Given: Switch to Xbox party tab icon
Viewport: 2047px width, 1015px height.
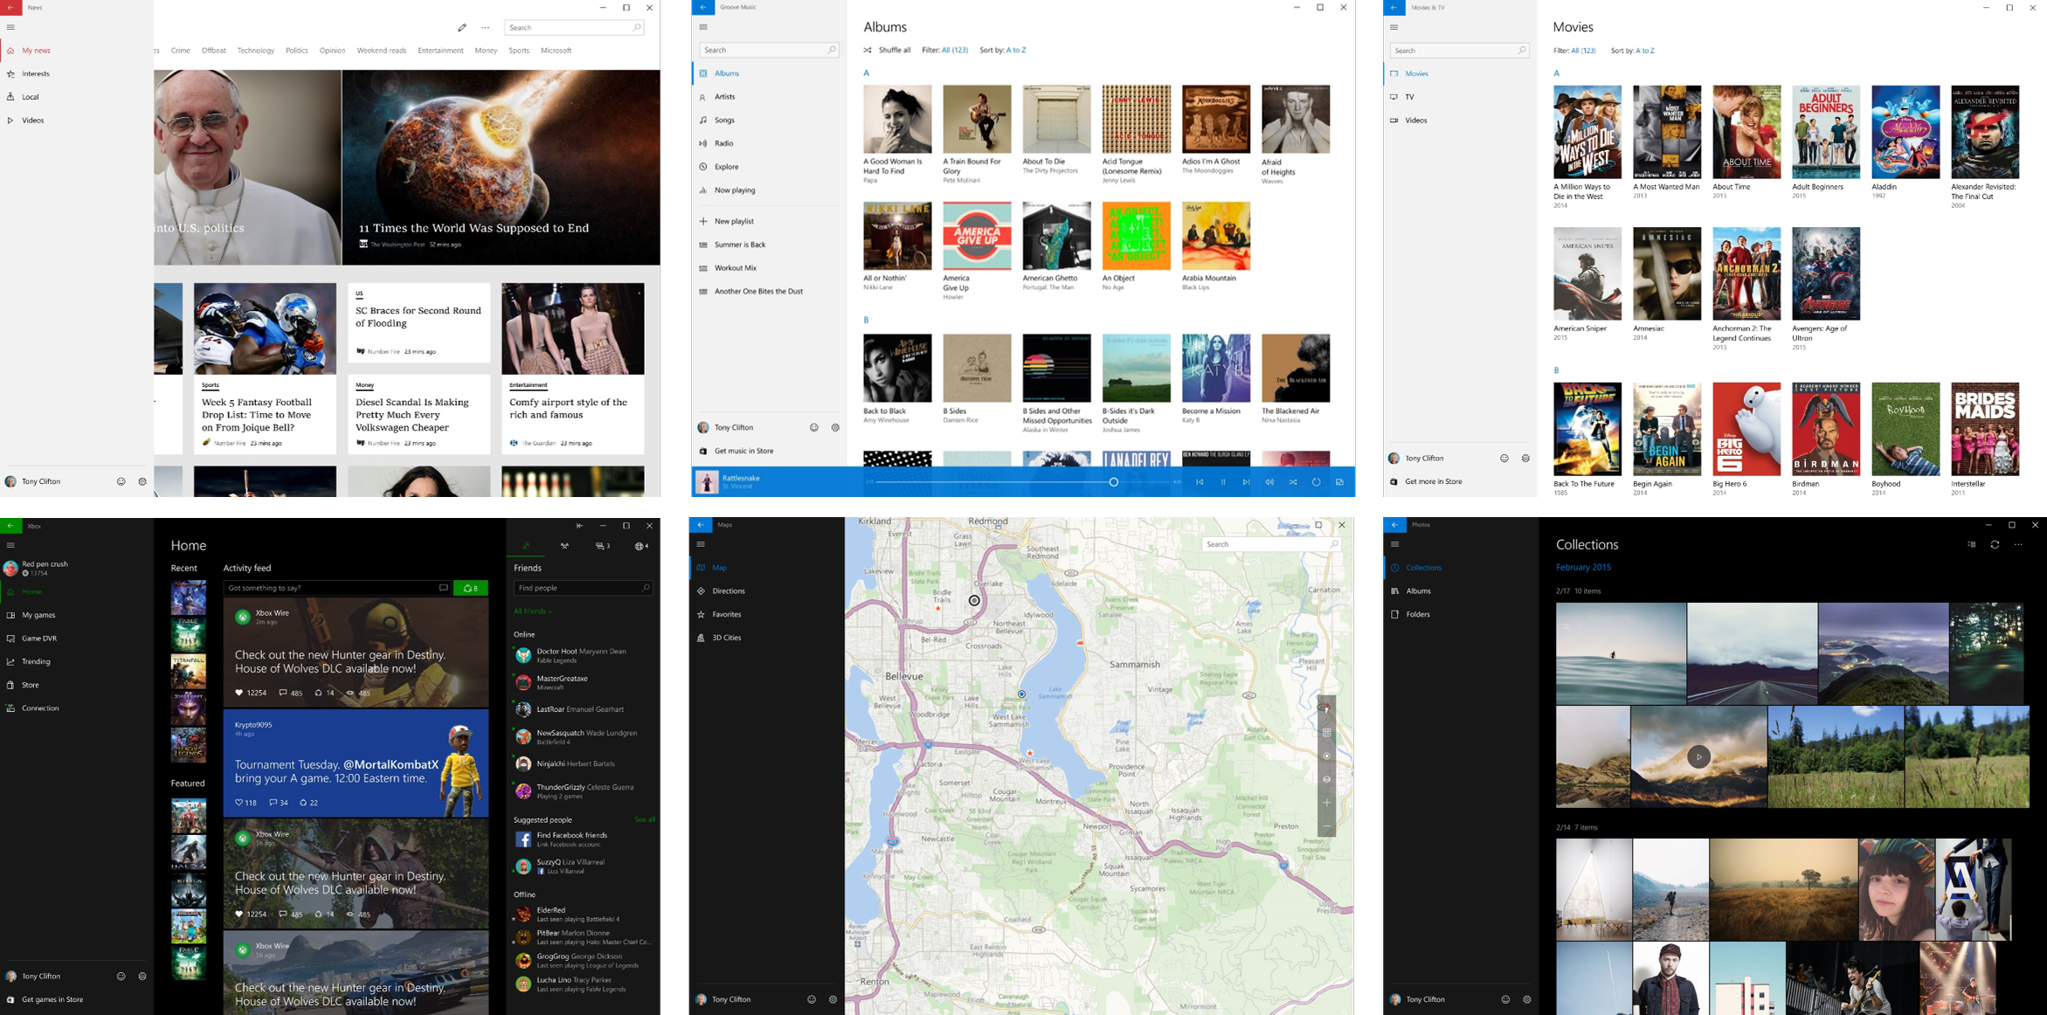Looking at the screenshot, I should click(x=564, y=546).
